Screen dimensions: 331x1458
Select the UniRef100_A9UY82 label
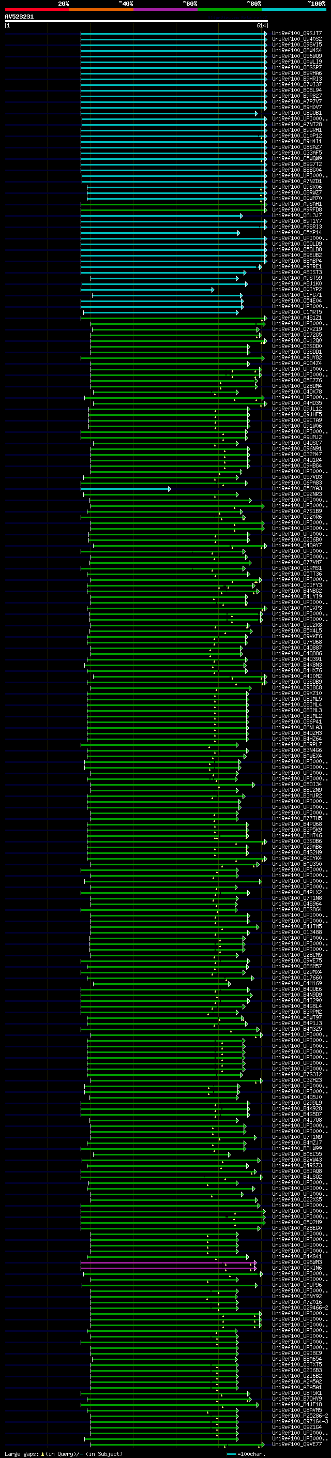tap(297, 357)
